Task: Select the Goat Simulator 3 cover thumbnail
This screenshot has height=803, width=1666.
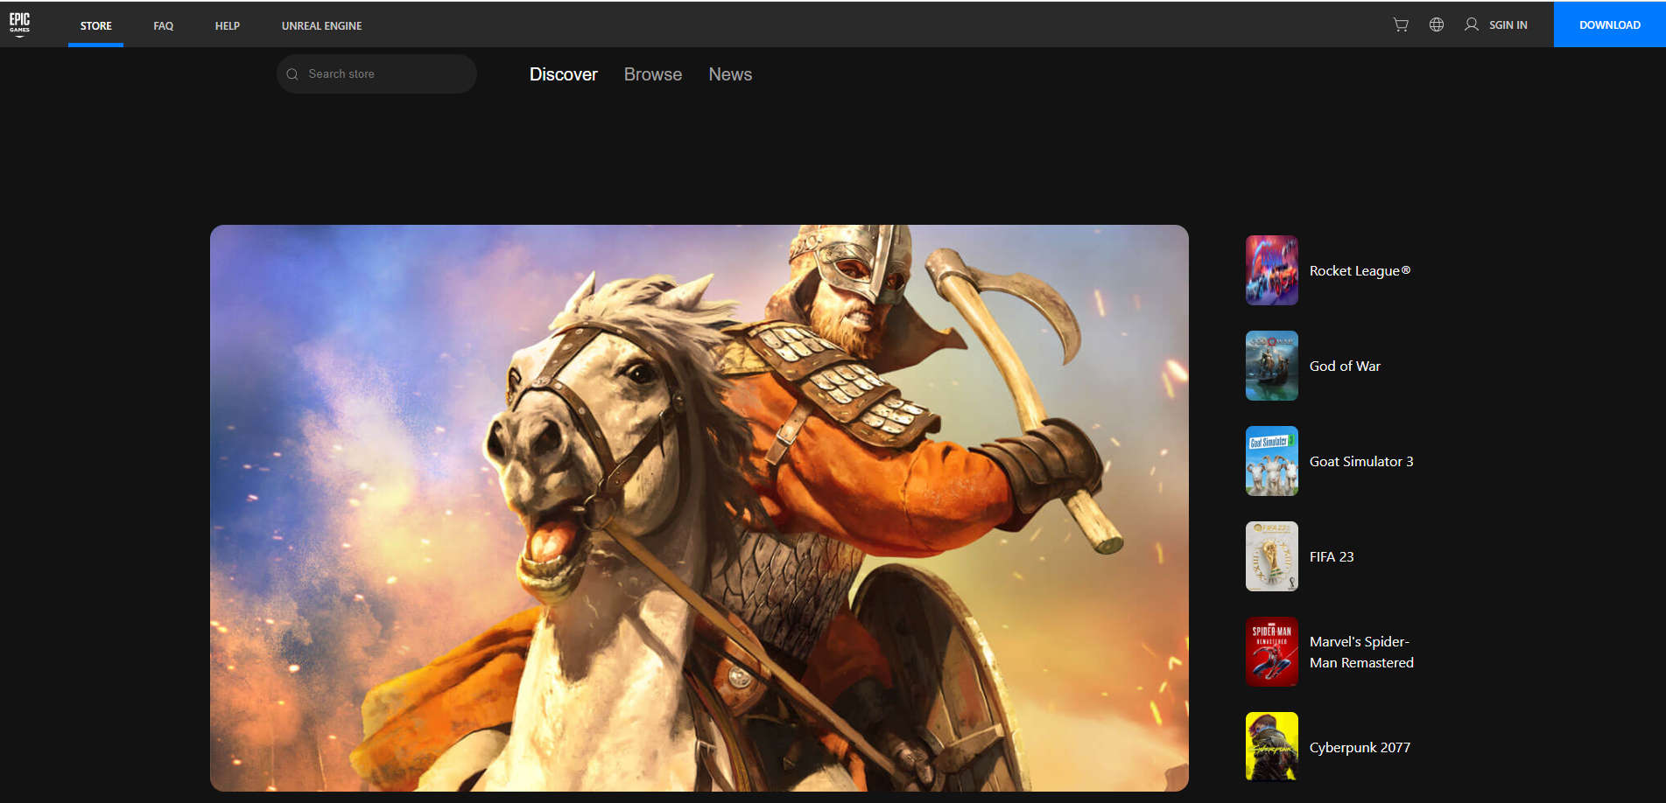Action: [x=1272, y=461]
